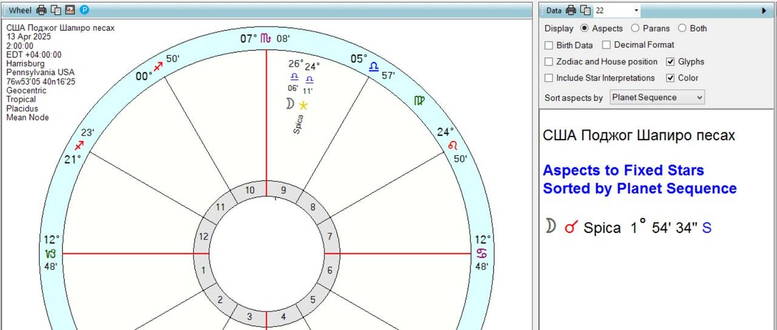Screen dimensions: 777x330
Task: Click the Harrisburg location text
Action: 25,64
